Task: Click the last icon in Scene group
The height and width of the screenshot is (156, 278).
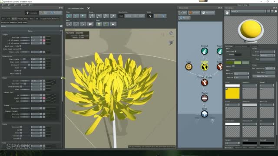Action: [x=113, y=16]
